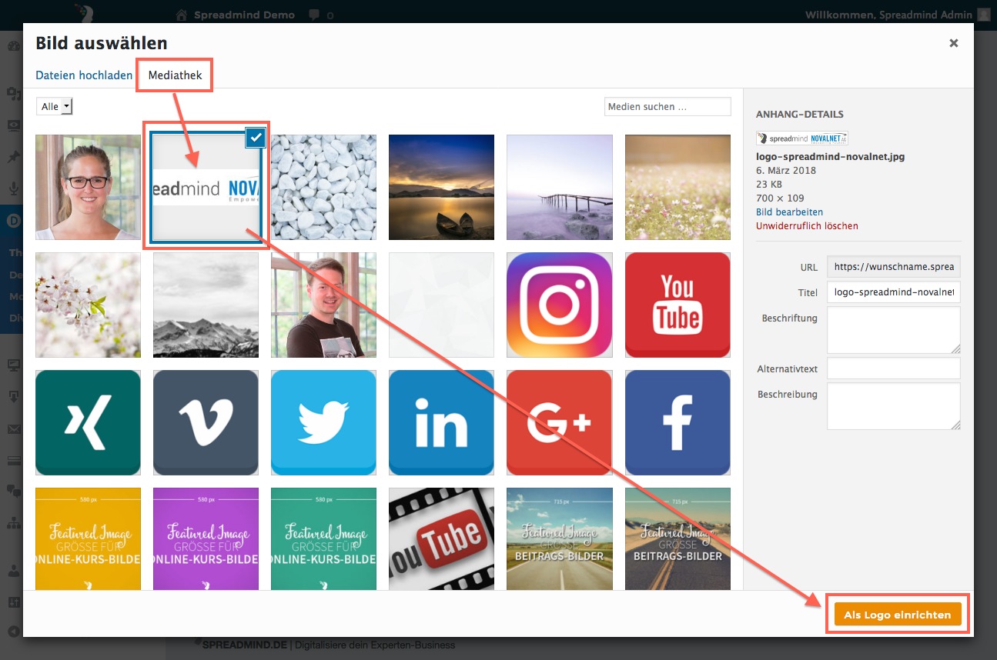Click the Beschreibung text area
The image size is (997, 660).
point(894,406)
